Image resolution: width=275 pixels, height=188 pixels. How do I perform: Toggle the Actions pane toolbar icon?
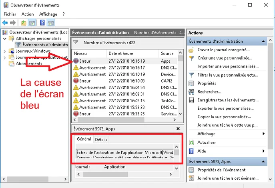[x=51, y=23]
